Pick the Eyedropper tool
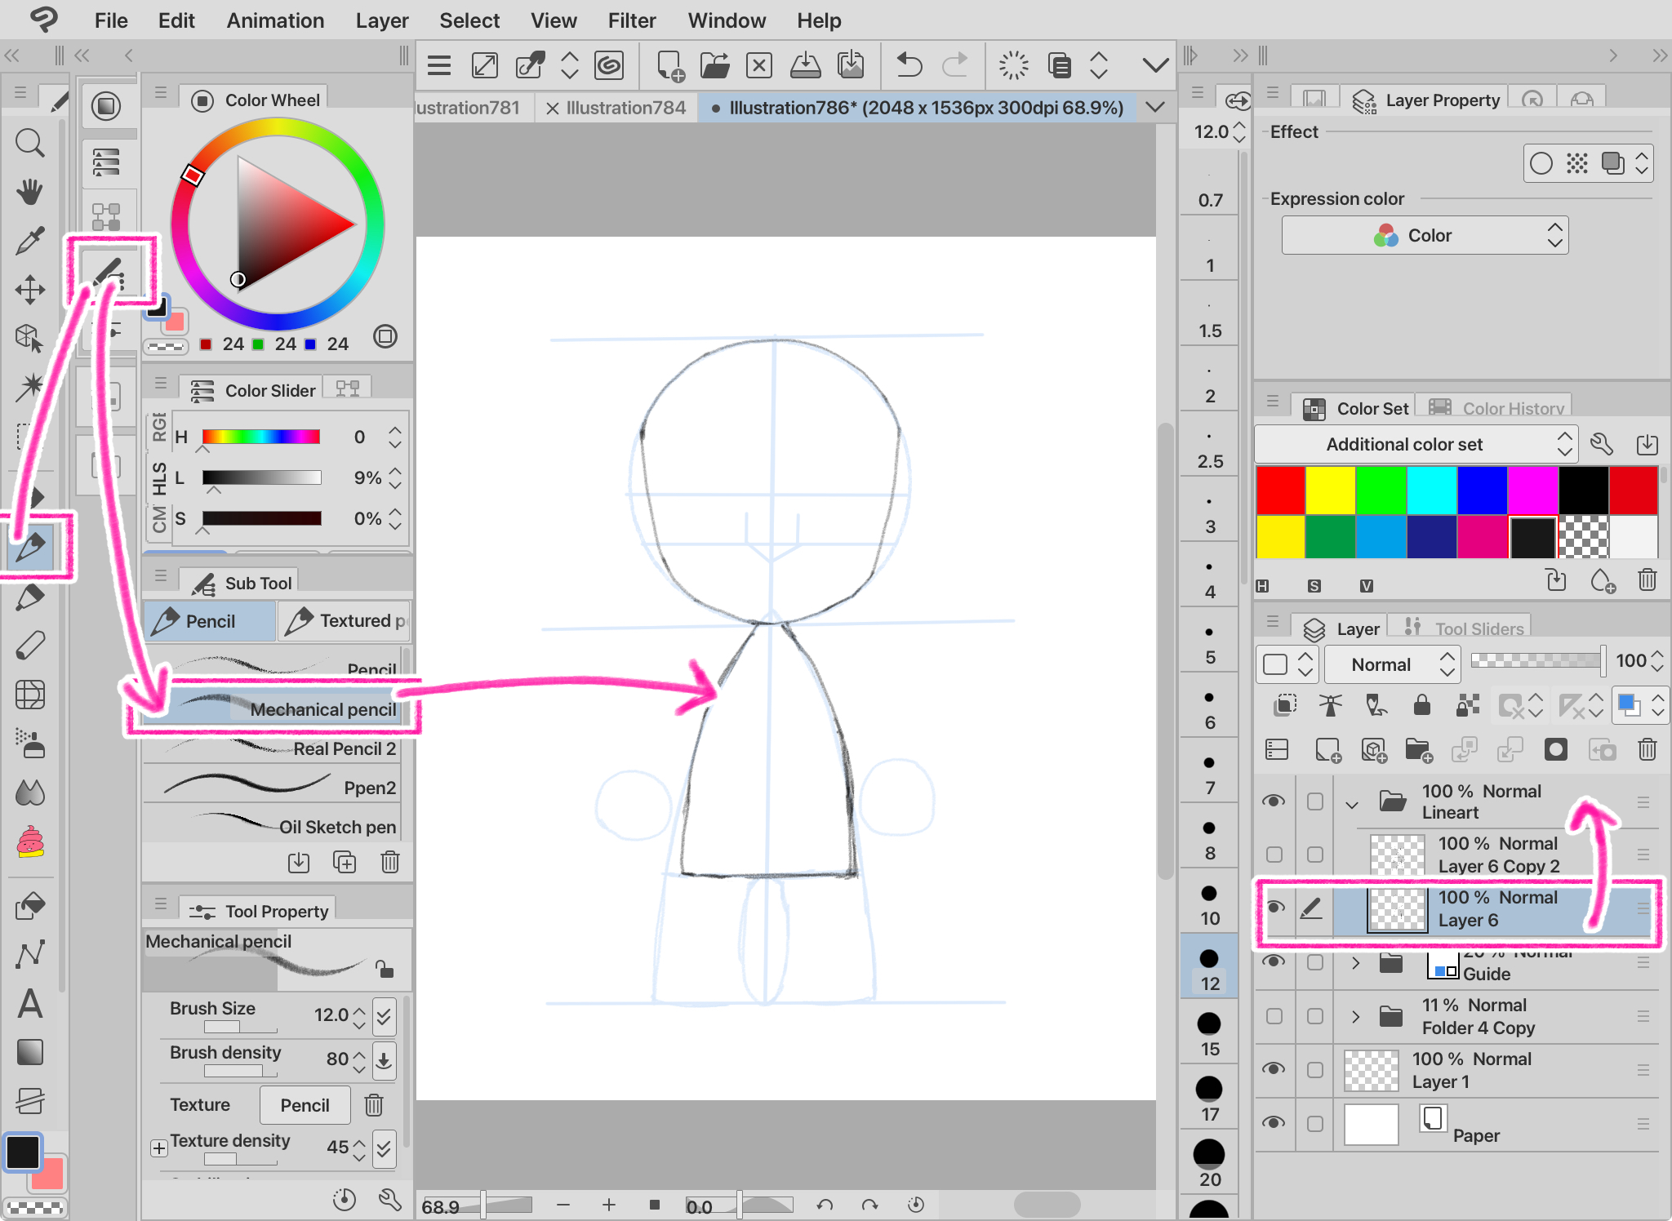Image resolution: width=1672 pixels, height=1221 pixels. coord(29,242)
